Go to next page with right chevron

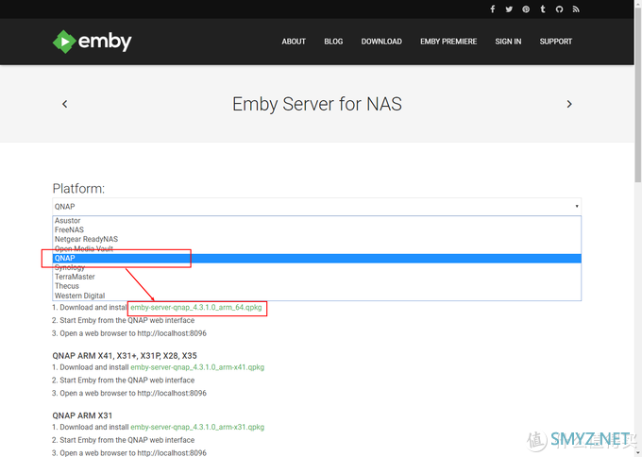point(569,104)
